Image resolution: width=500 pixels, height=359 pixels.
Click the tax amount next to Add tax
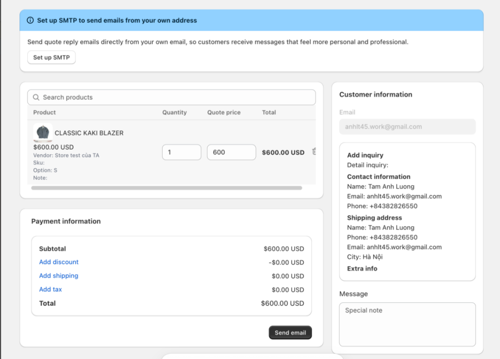[x=288, y=290]
